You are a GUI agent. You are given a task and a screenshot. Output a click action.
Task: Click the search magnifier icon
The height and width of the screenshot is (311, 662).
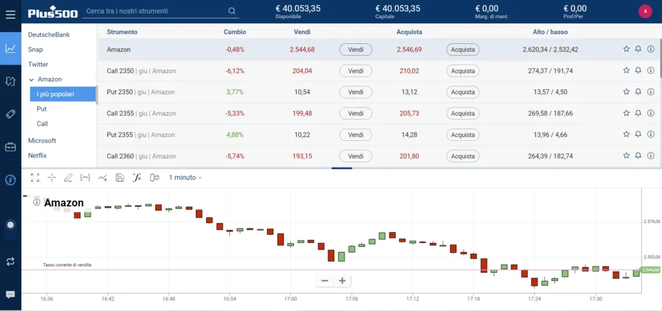(232, 11)
